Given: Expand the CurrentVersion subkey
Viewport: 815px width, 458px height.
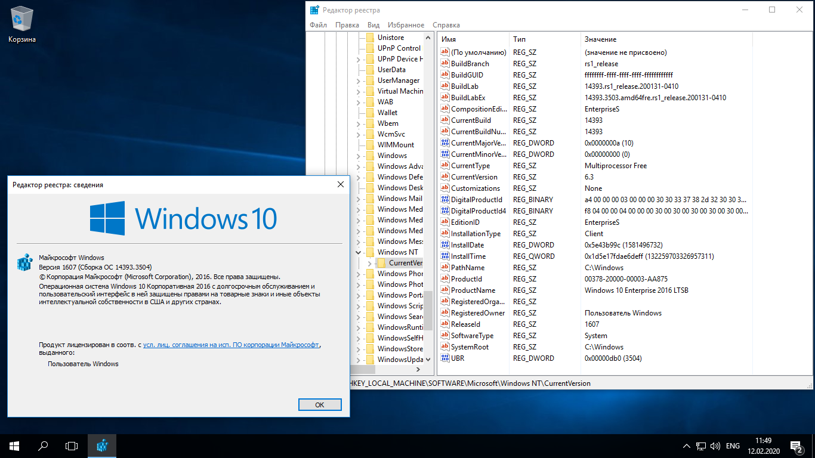Looking at the screenshot, I should click(370, 263).
